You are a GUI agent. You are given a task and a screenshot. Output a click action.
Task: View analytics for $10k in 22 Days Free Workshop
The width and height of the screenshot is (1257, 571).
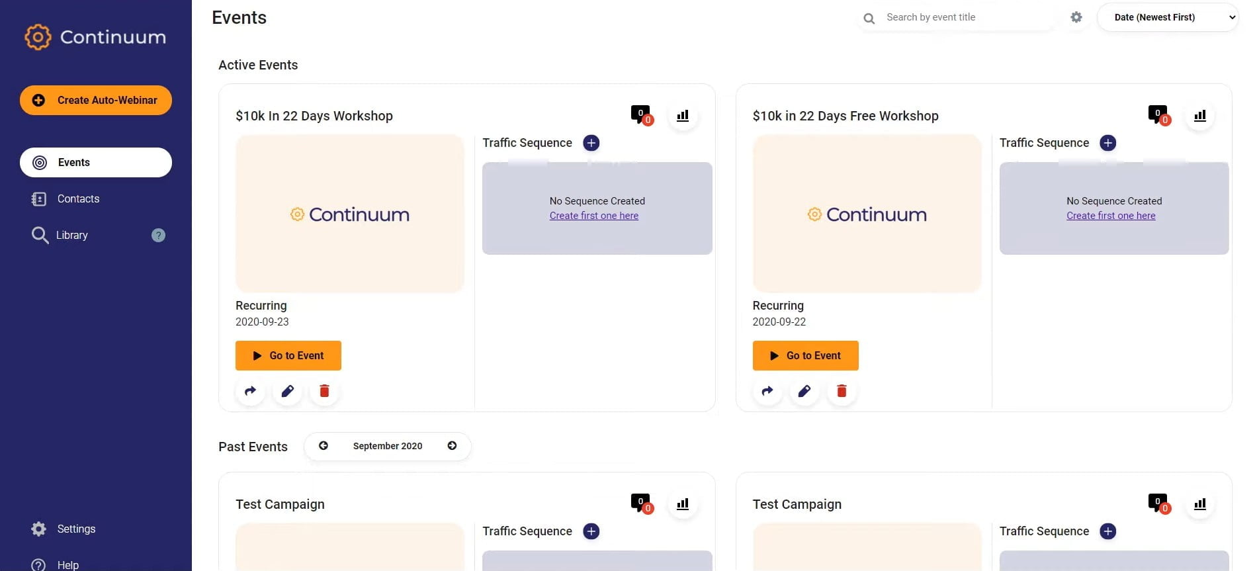tap(1200, 116)
